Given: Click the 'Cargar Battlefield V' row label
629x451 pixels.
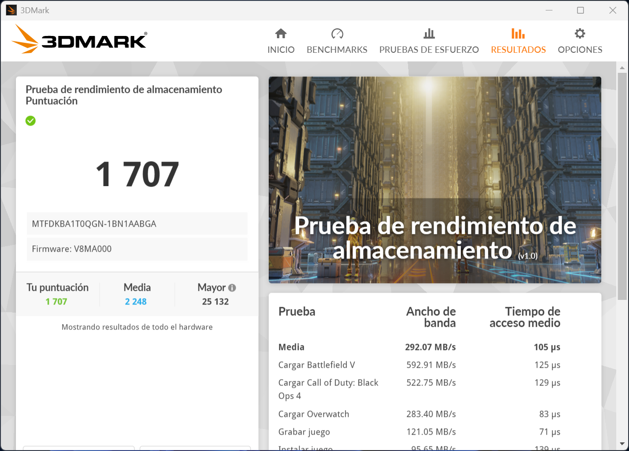Looking at the screenshot, I should (x=317, y=365).
